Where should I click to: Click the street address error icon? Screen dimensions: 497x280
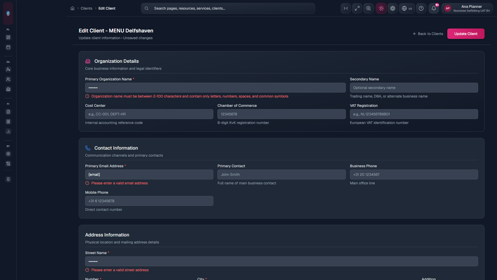point(87,270)
